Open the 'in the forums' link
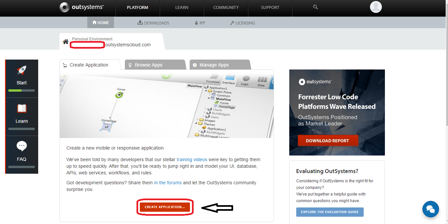The width and height of the screenshot is (448, 224). coord(168,183)
